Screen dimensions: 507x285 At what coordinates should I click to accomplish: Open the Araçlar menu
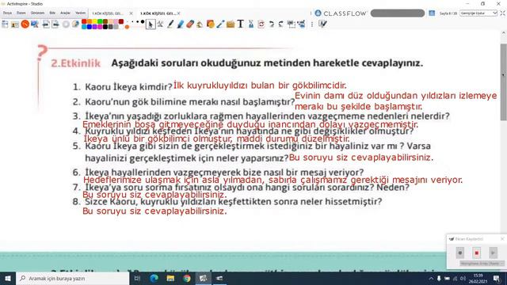coord(65,13)
